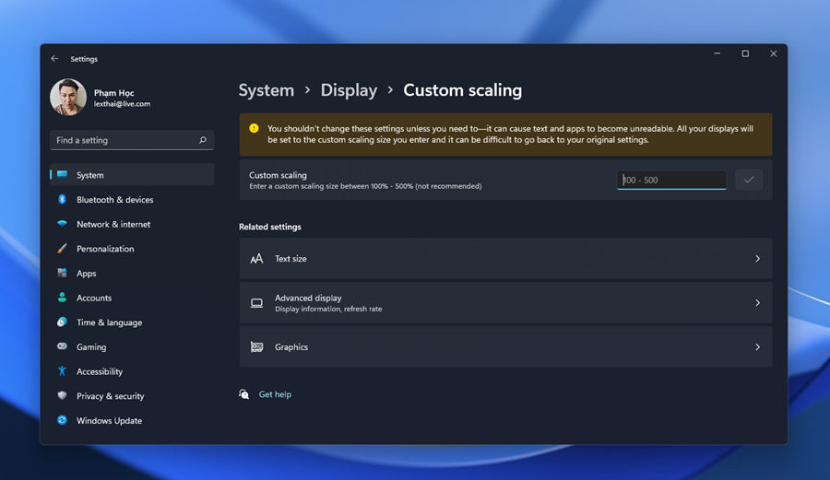The image size is (830, 480).
Task: Open Windows Update settings
Action: tap(132, 421)
